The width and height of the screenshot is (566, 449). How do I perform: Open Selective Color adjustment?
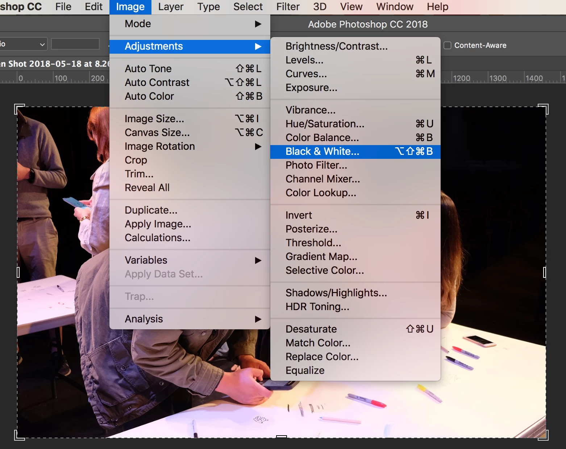click(355, 271)
